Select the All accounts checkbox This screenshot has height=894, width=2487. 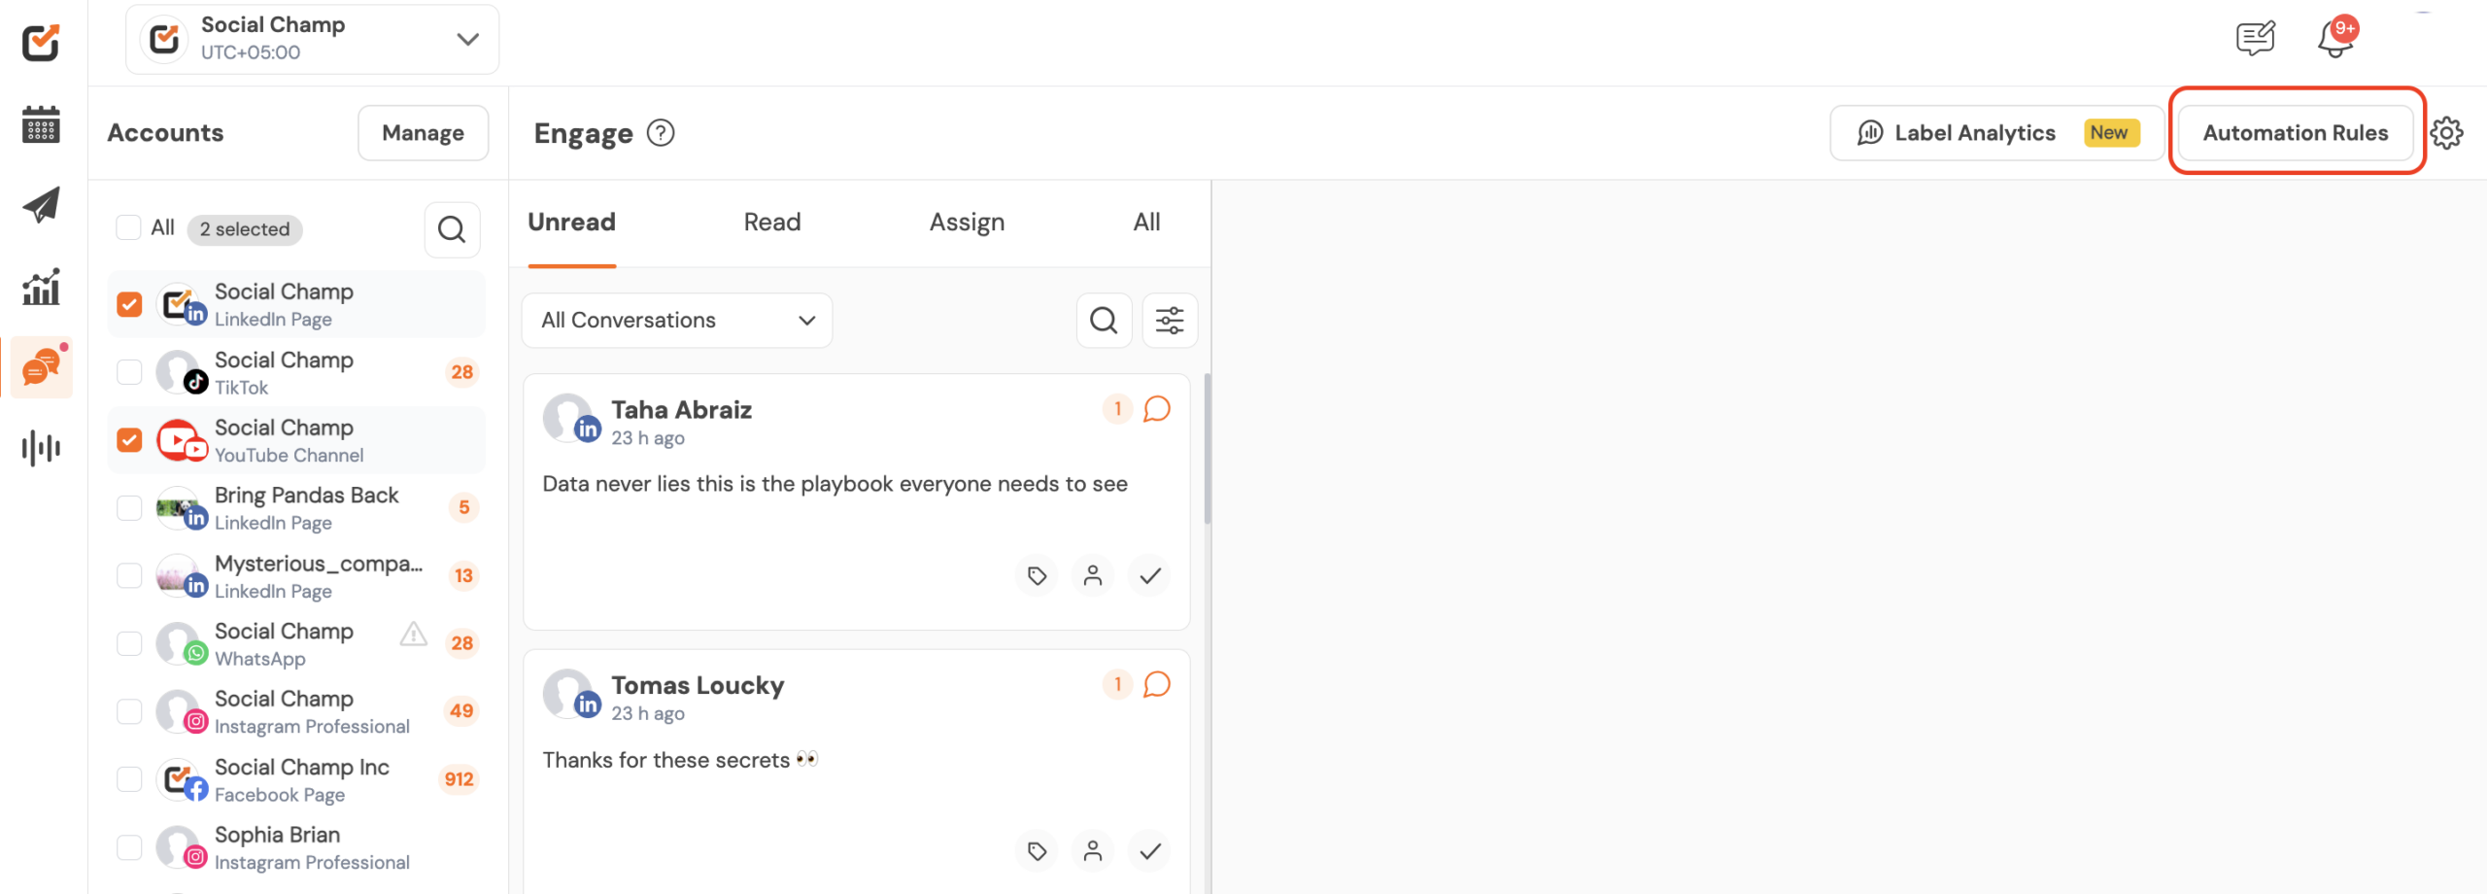[x=128, y=228]
